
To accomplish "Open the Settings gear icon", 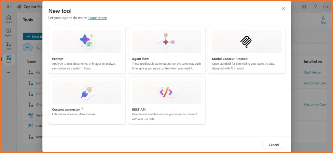I will pyautogui.click(x=304, y=6).
